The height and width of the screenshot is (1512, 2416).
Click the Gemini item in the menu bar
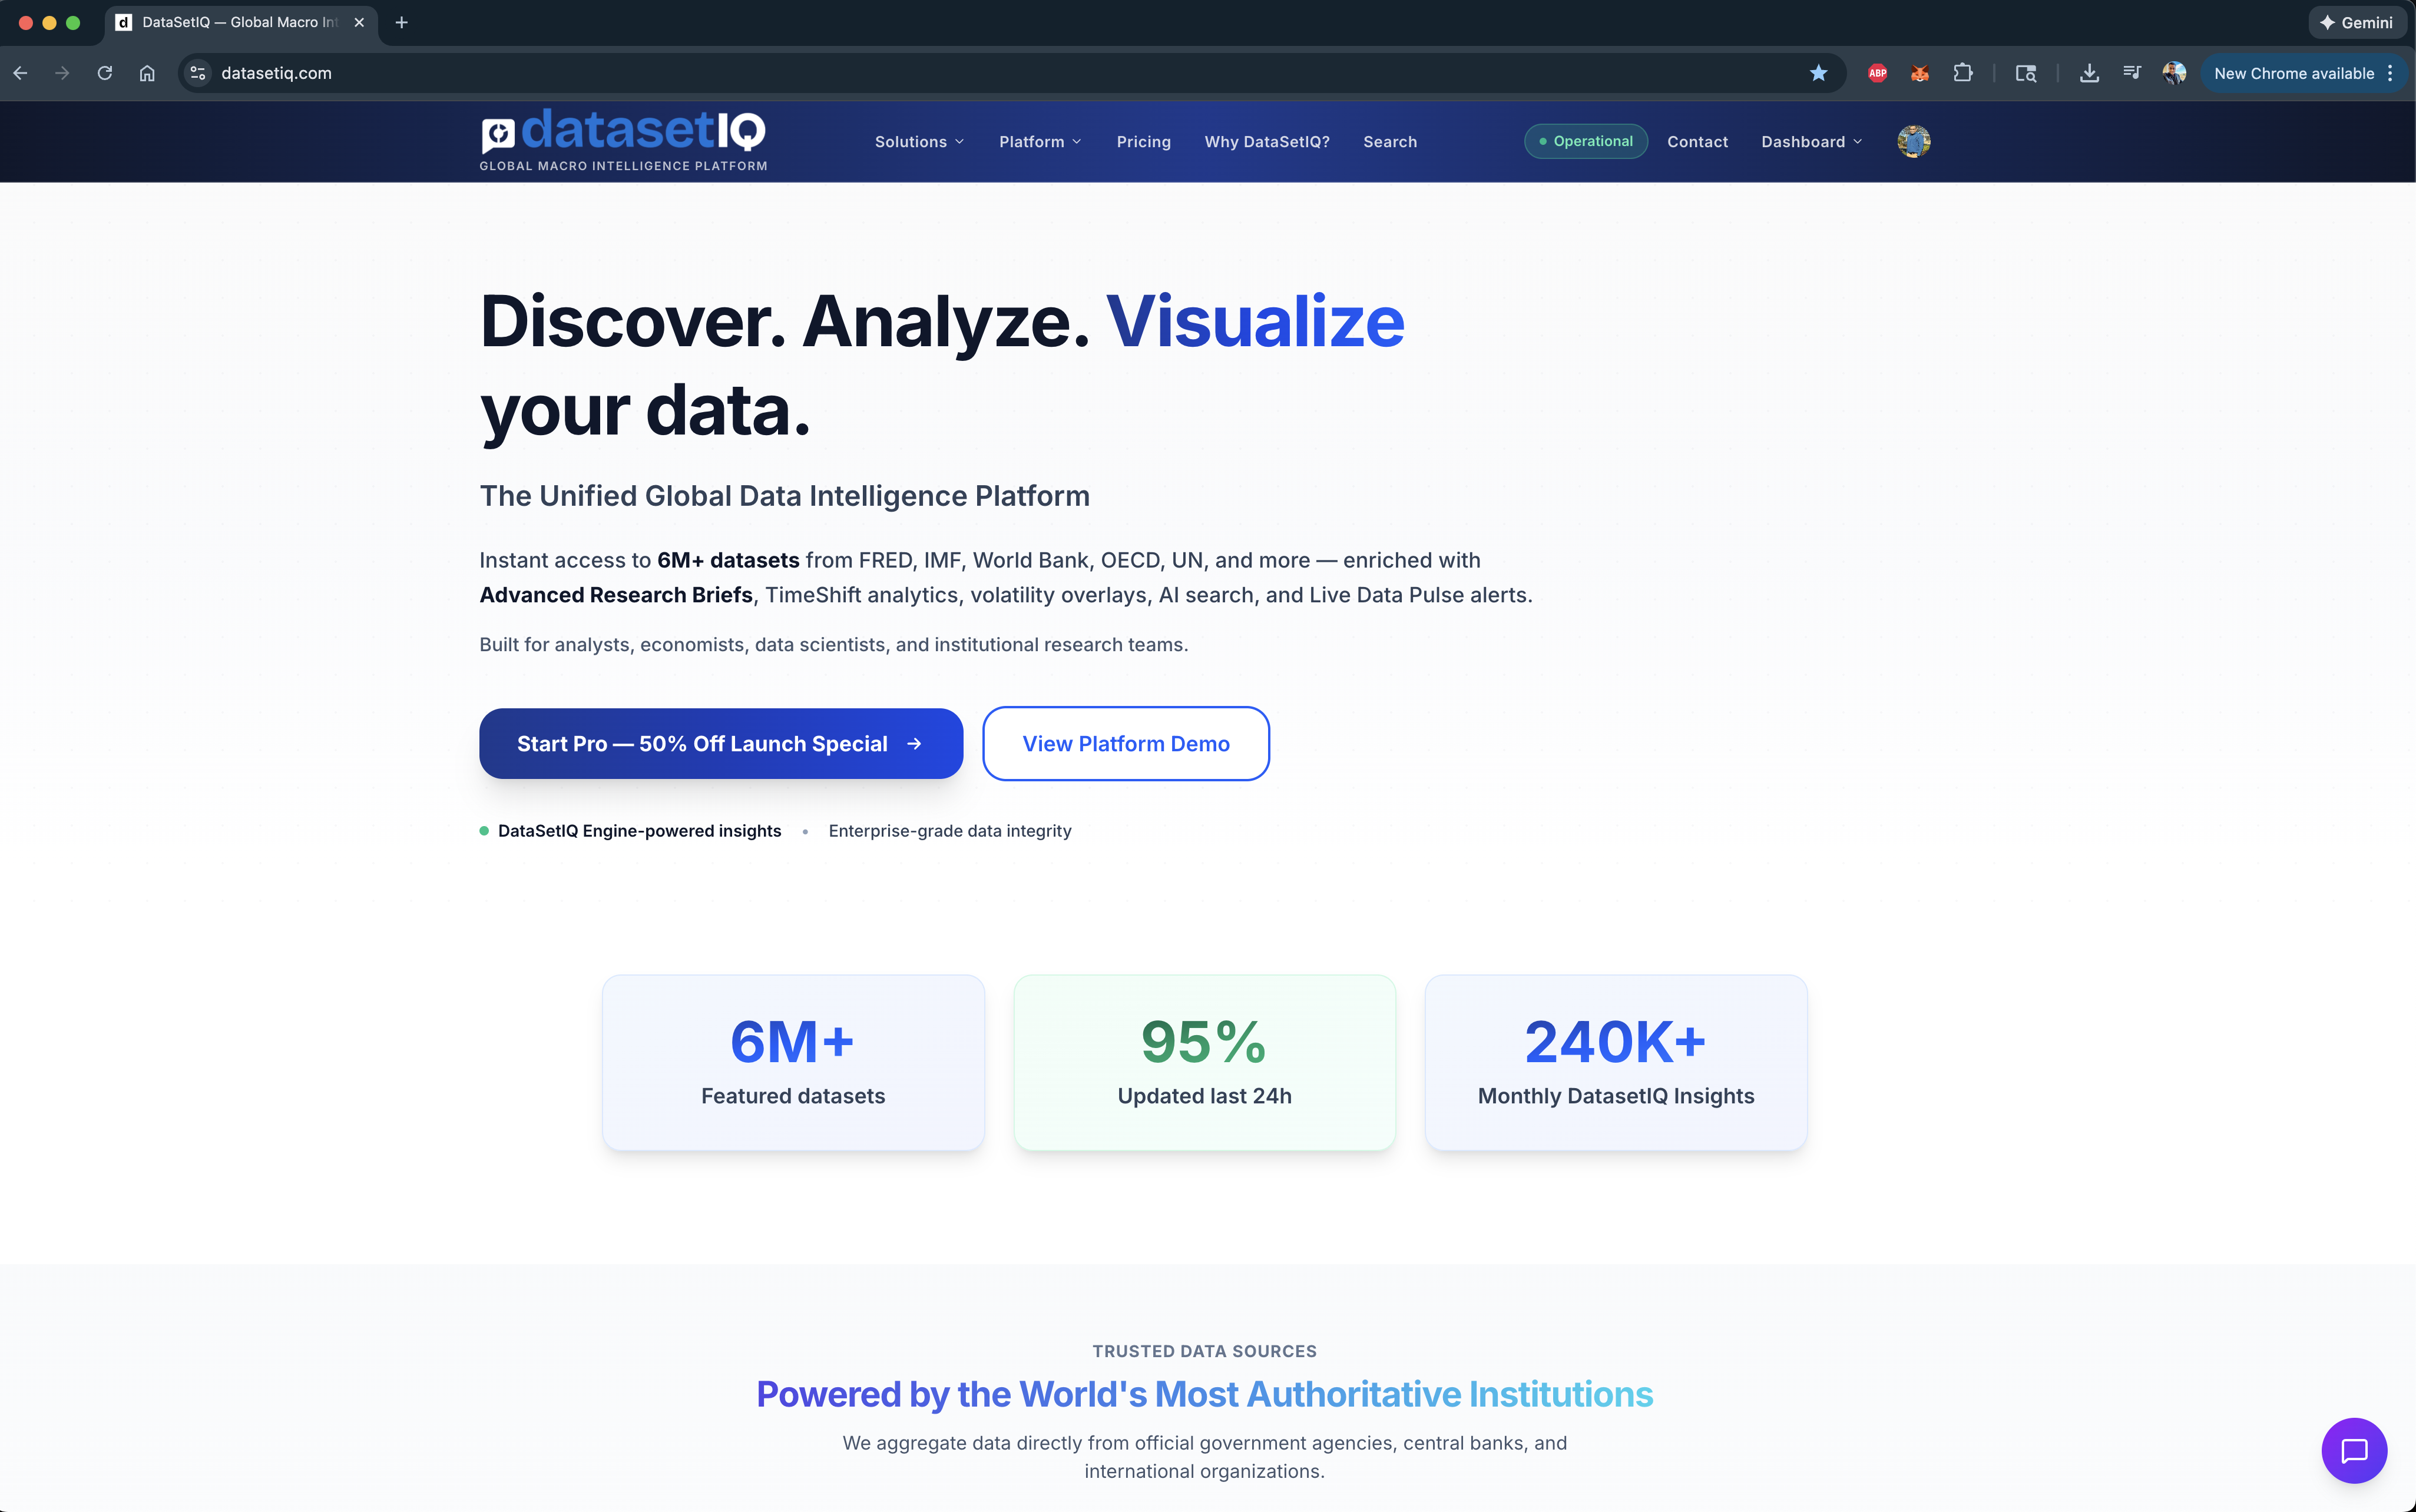pos(2356,21)
